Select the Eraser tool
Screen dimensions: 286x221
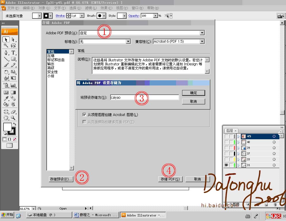click(13, 111)
